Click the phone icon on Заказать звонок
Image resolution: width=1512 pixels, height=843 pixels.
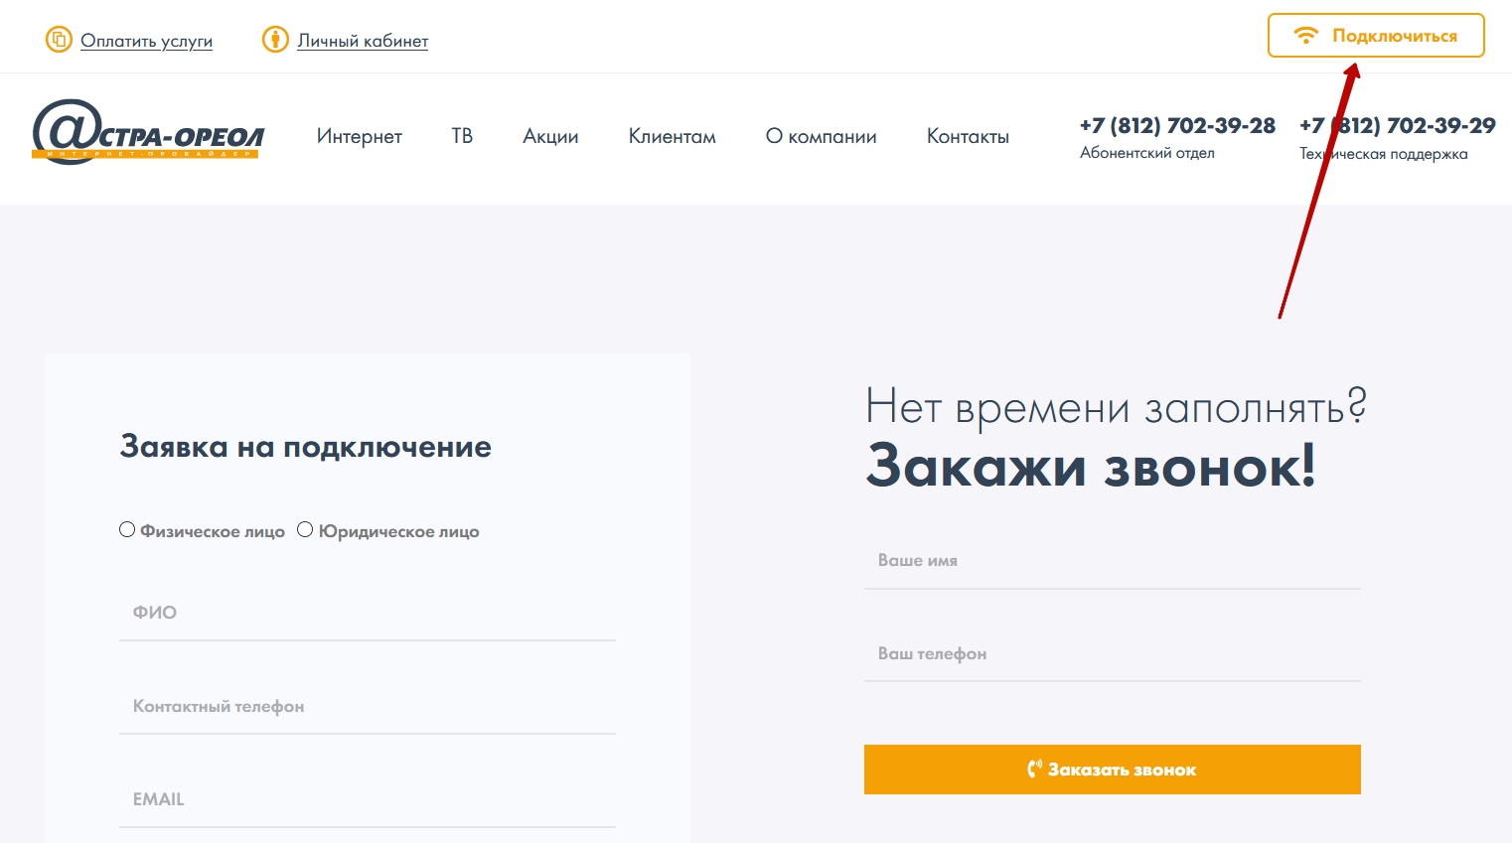[1035, 769]
